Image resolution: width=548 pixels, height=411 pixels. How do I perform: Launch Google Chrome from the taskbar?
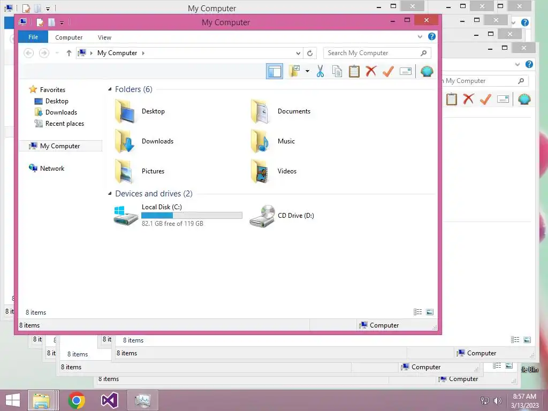pyautogui.click(x=77, y=400)
